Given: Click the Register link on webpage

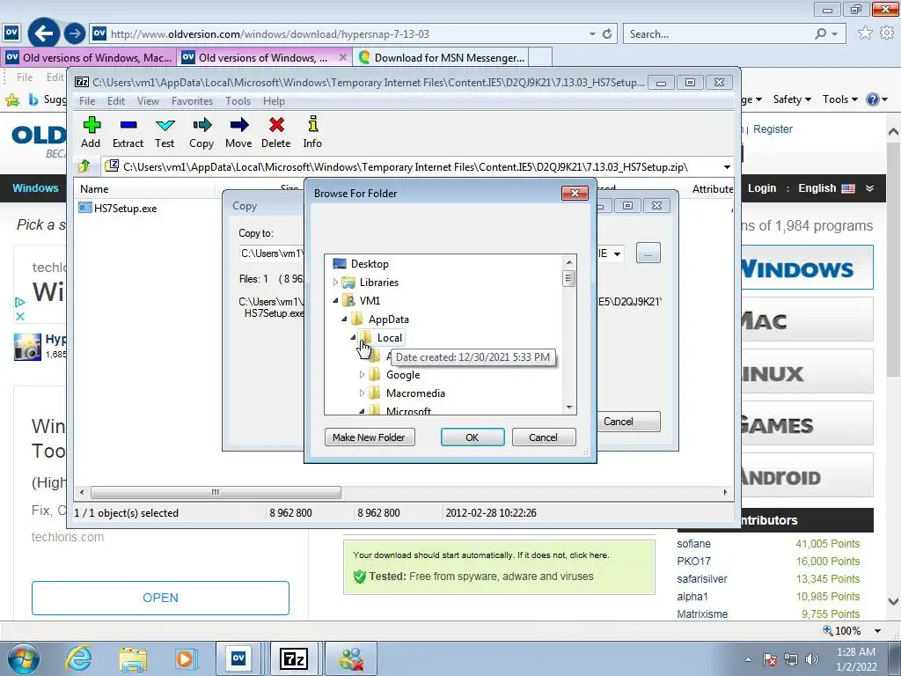Looking at the screenshot, I should (x=773, y=129).
